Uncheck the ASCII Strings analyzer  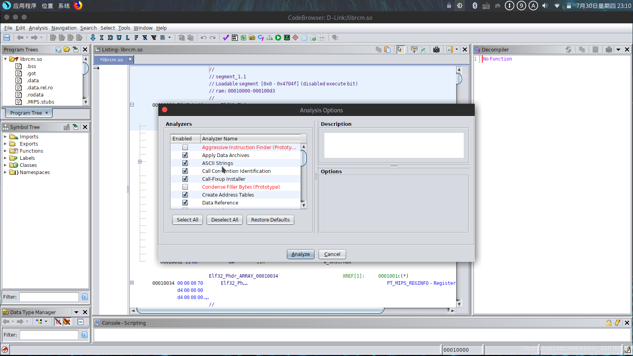click(185, 163)
